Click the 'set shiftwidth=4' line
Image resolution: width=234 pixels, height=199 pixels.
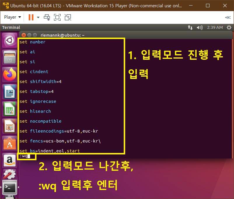(x=41, y=82)
